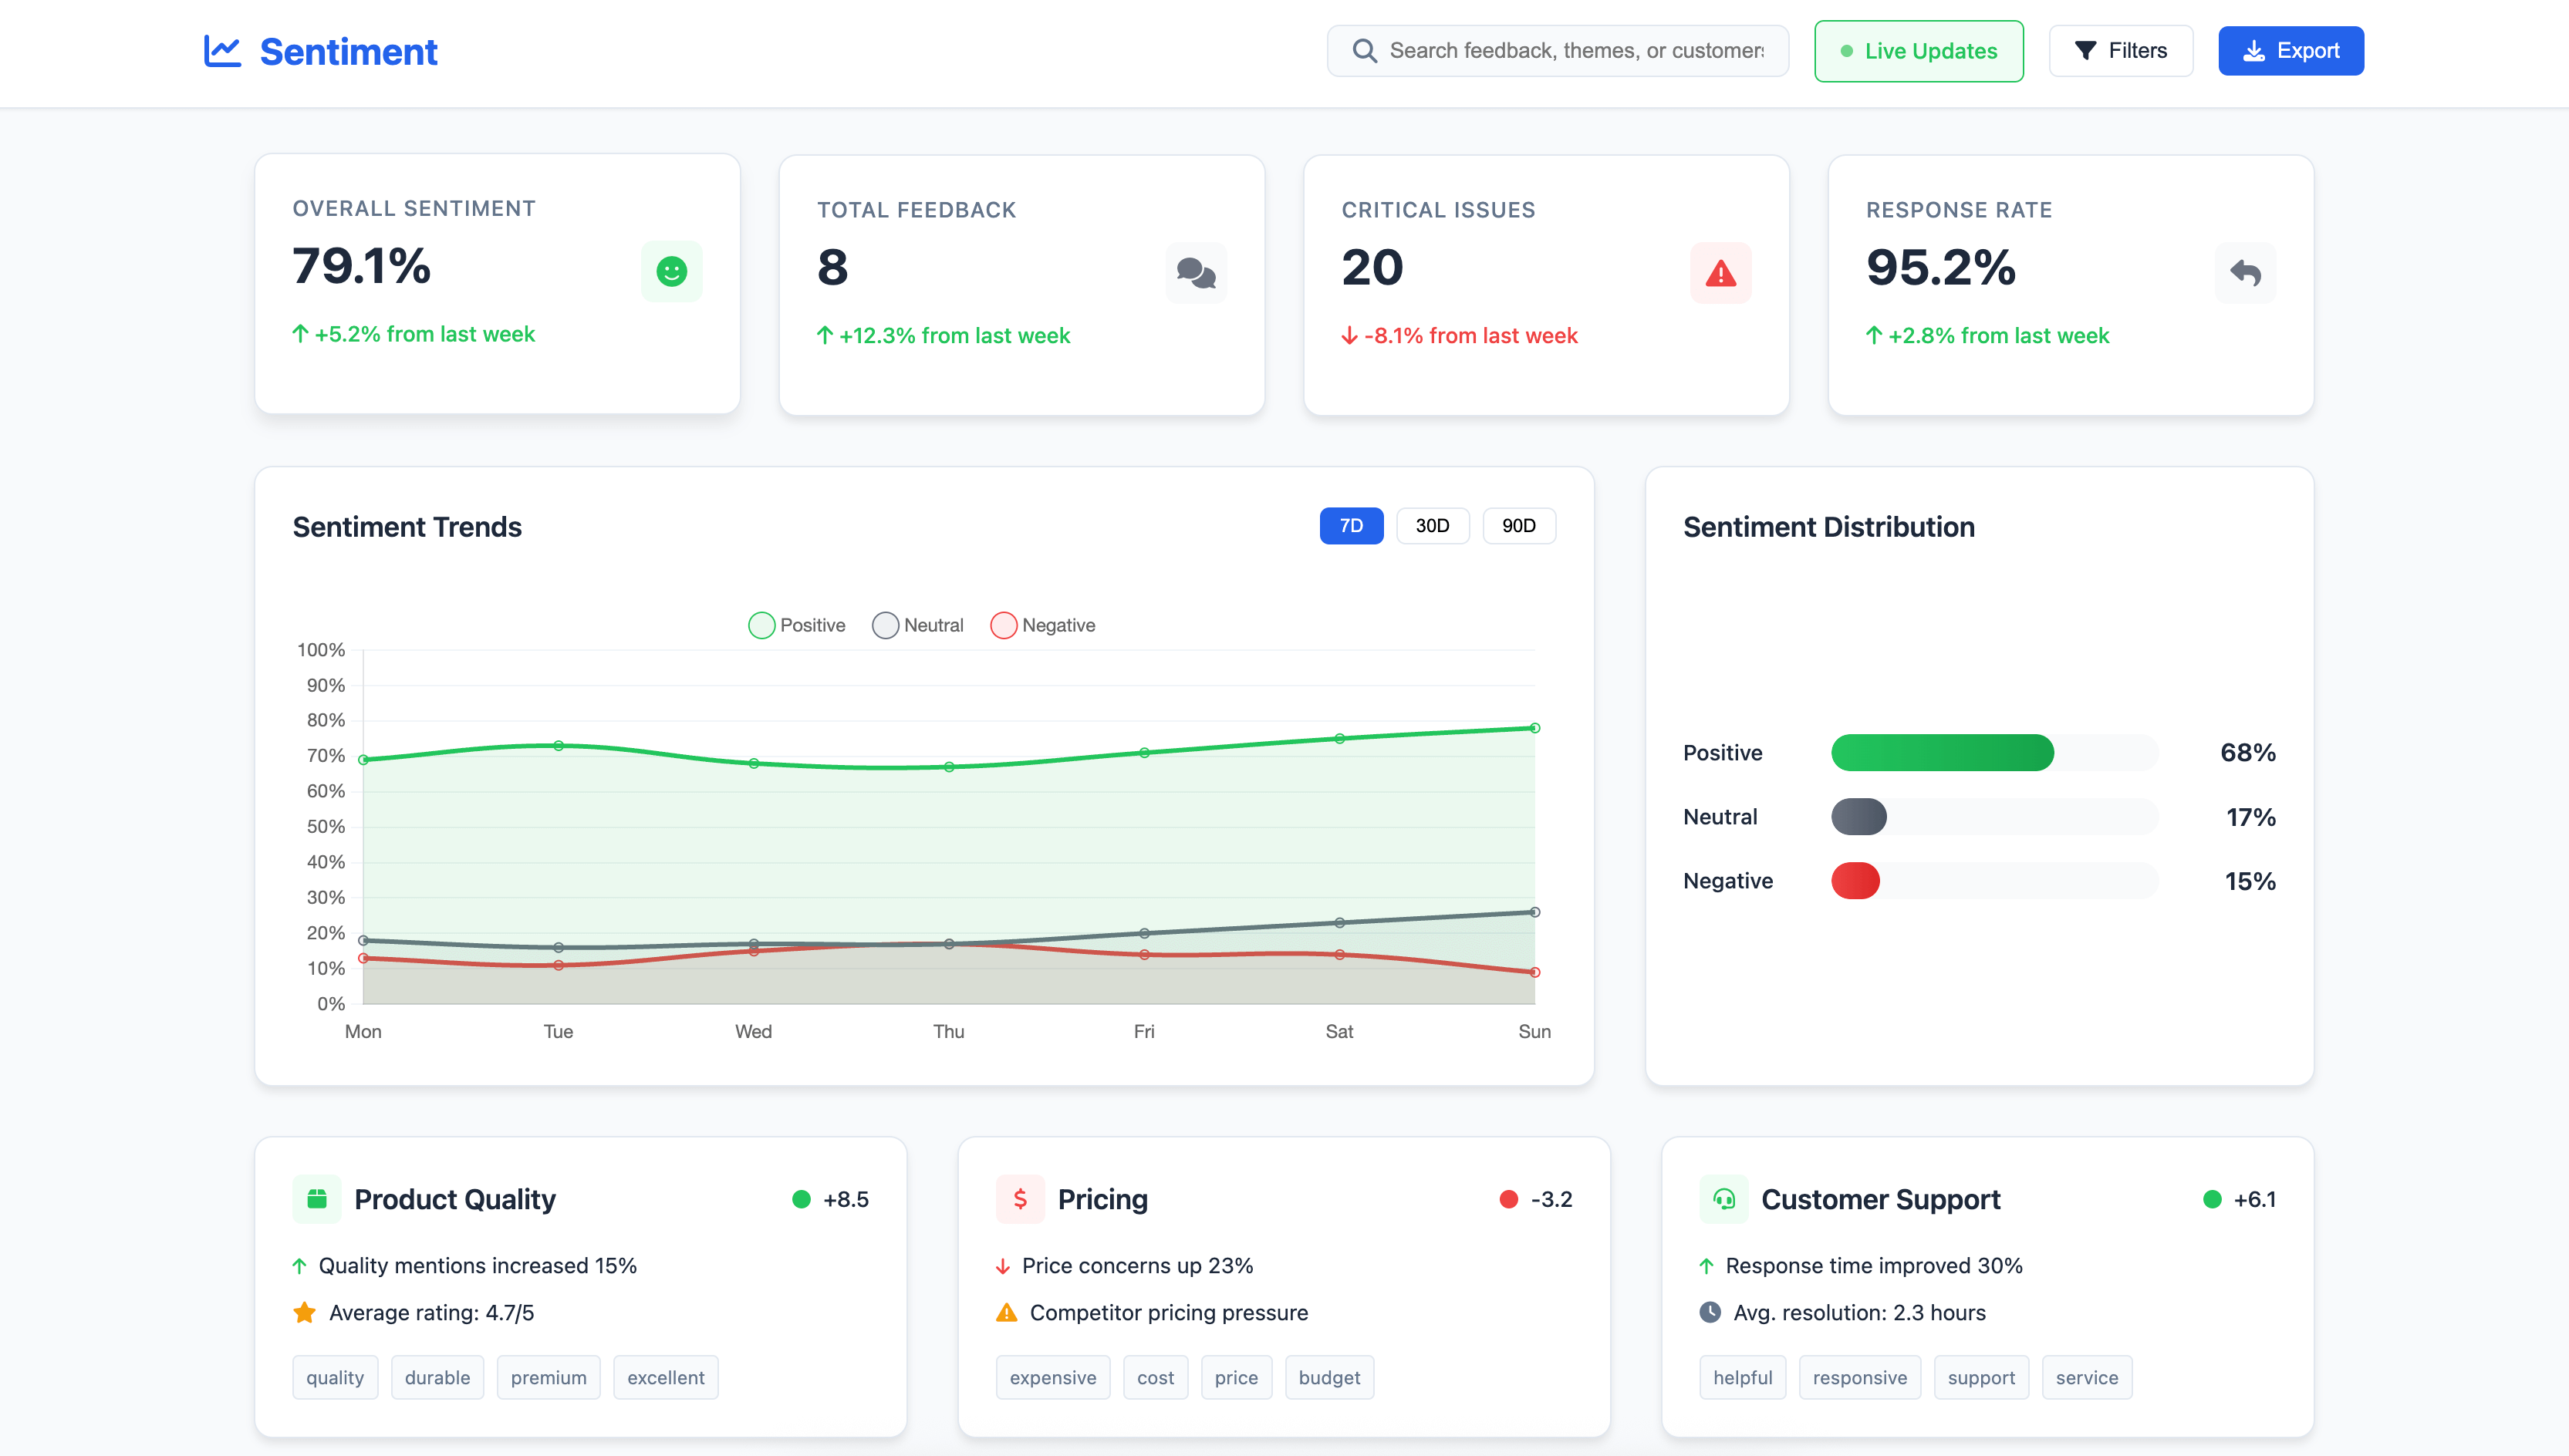Viewport: 2569px width, 1456px height.
Task: Toggle the Negative series in the trends legend
Action: click(1043, 625)
